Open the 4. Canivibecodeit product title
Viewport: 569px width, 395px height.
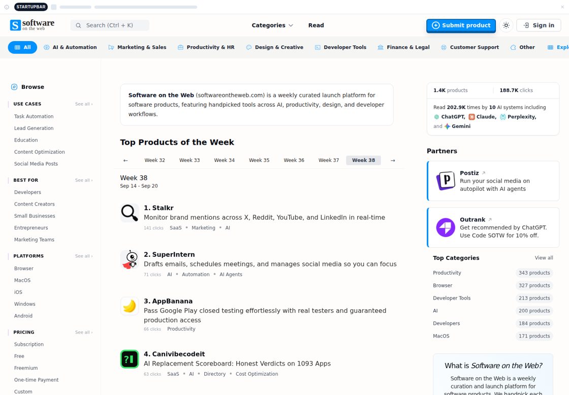tap(174, 354)
